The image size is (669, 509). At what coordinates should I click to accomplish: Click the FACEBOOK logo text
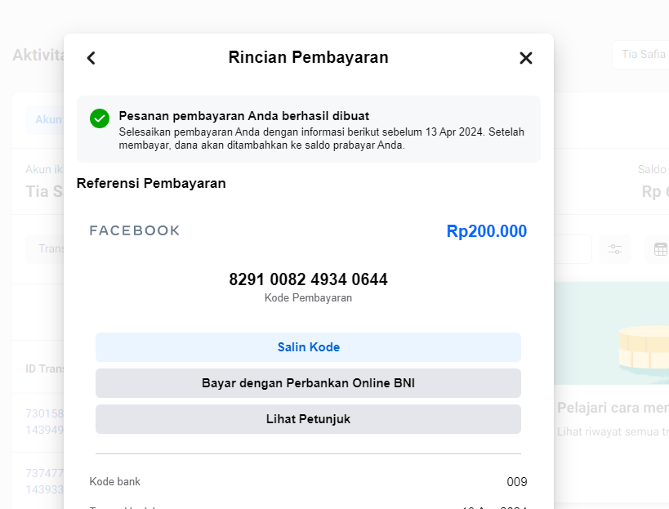[135, 230]
